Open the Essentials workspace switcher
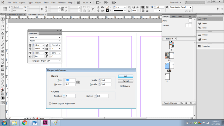The image size is (224, 126). coord(176,3)
